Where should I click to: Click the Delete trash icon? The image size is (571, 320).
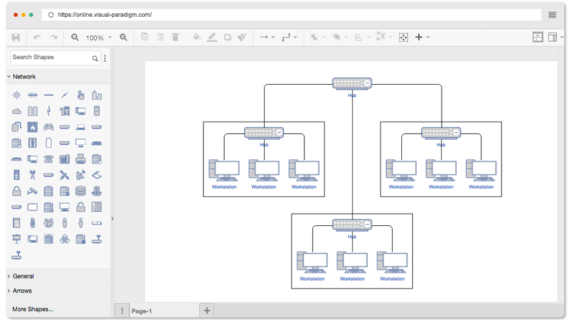click(175, 37)
